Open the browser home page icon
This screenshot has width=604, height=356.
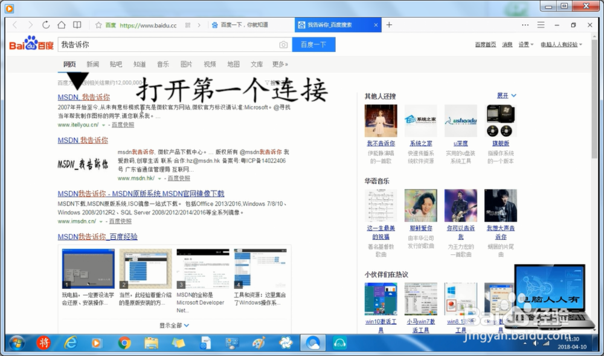click(x=61, y=25)
